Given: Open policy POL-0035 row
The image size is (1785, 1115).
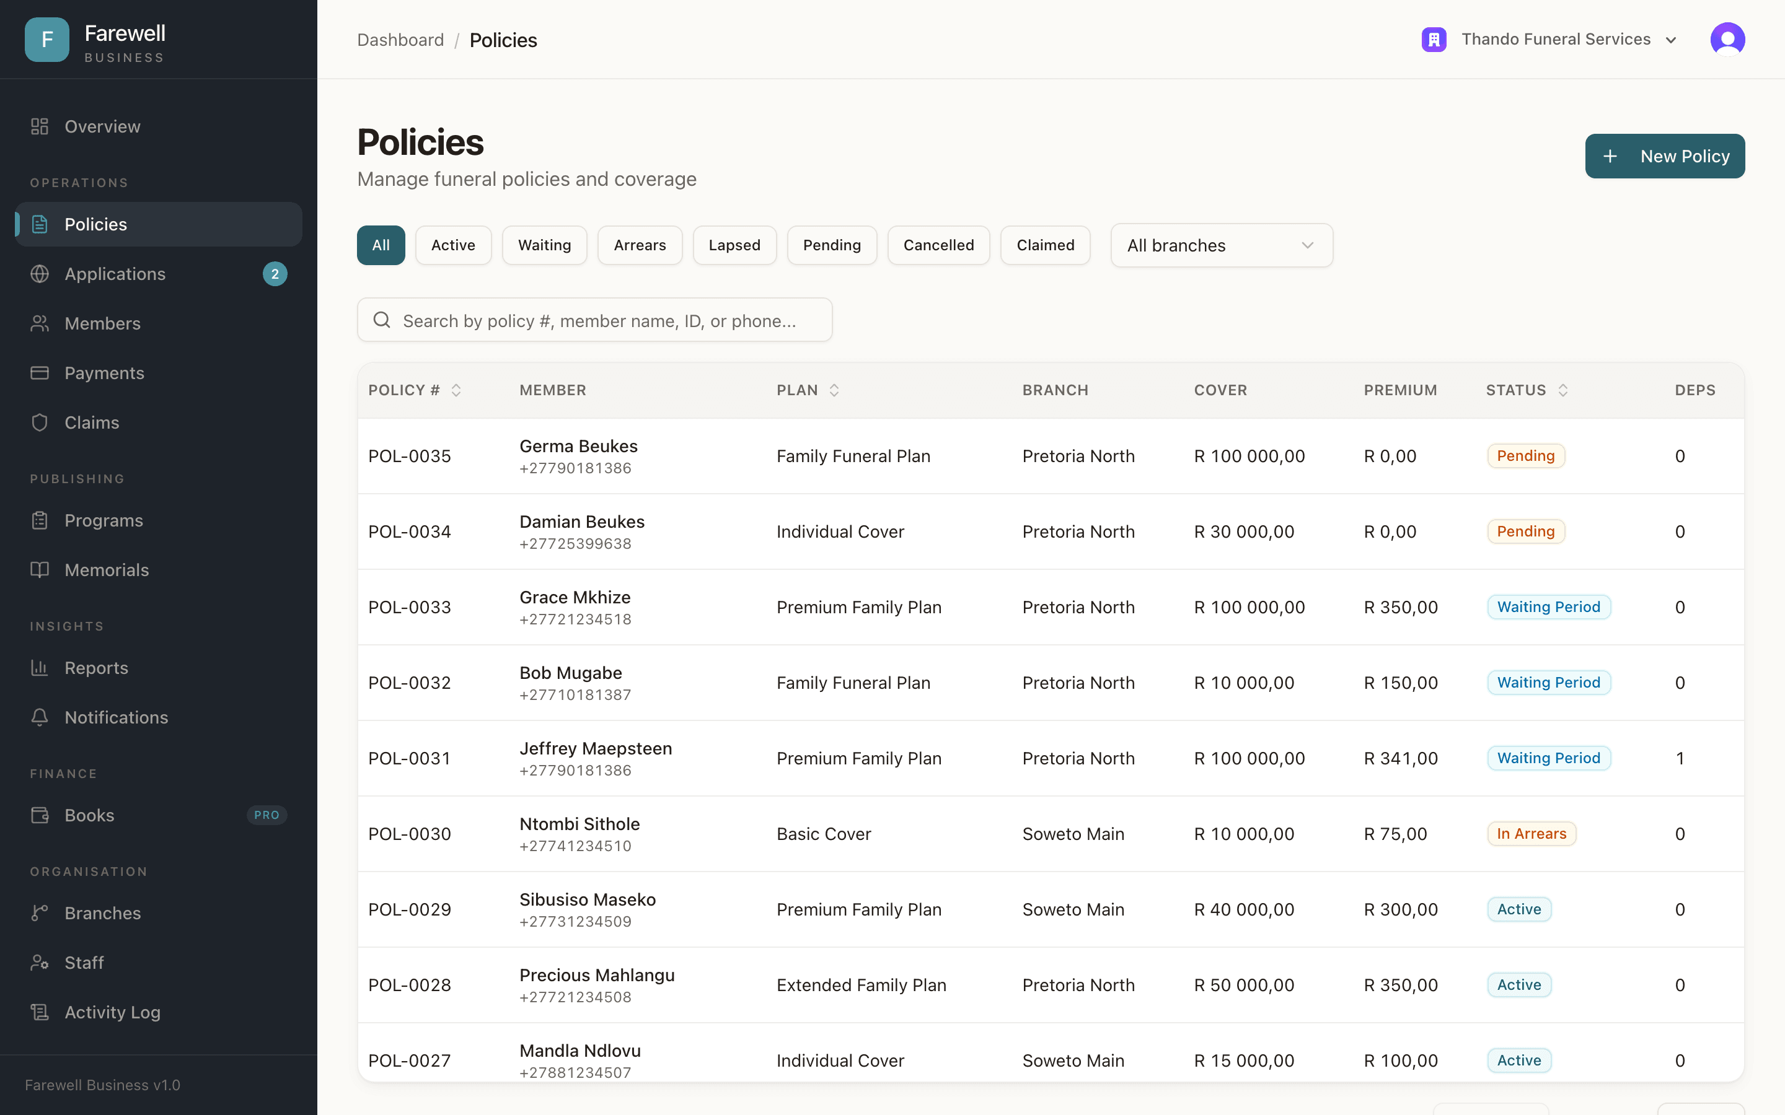Looking at the screenshot, I should click(1051, 456).
